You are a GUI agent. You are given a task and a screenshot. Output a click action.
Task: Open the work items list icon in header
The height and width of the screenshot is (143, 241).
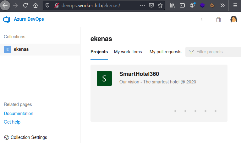click(x=204, y=19)
